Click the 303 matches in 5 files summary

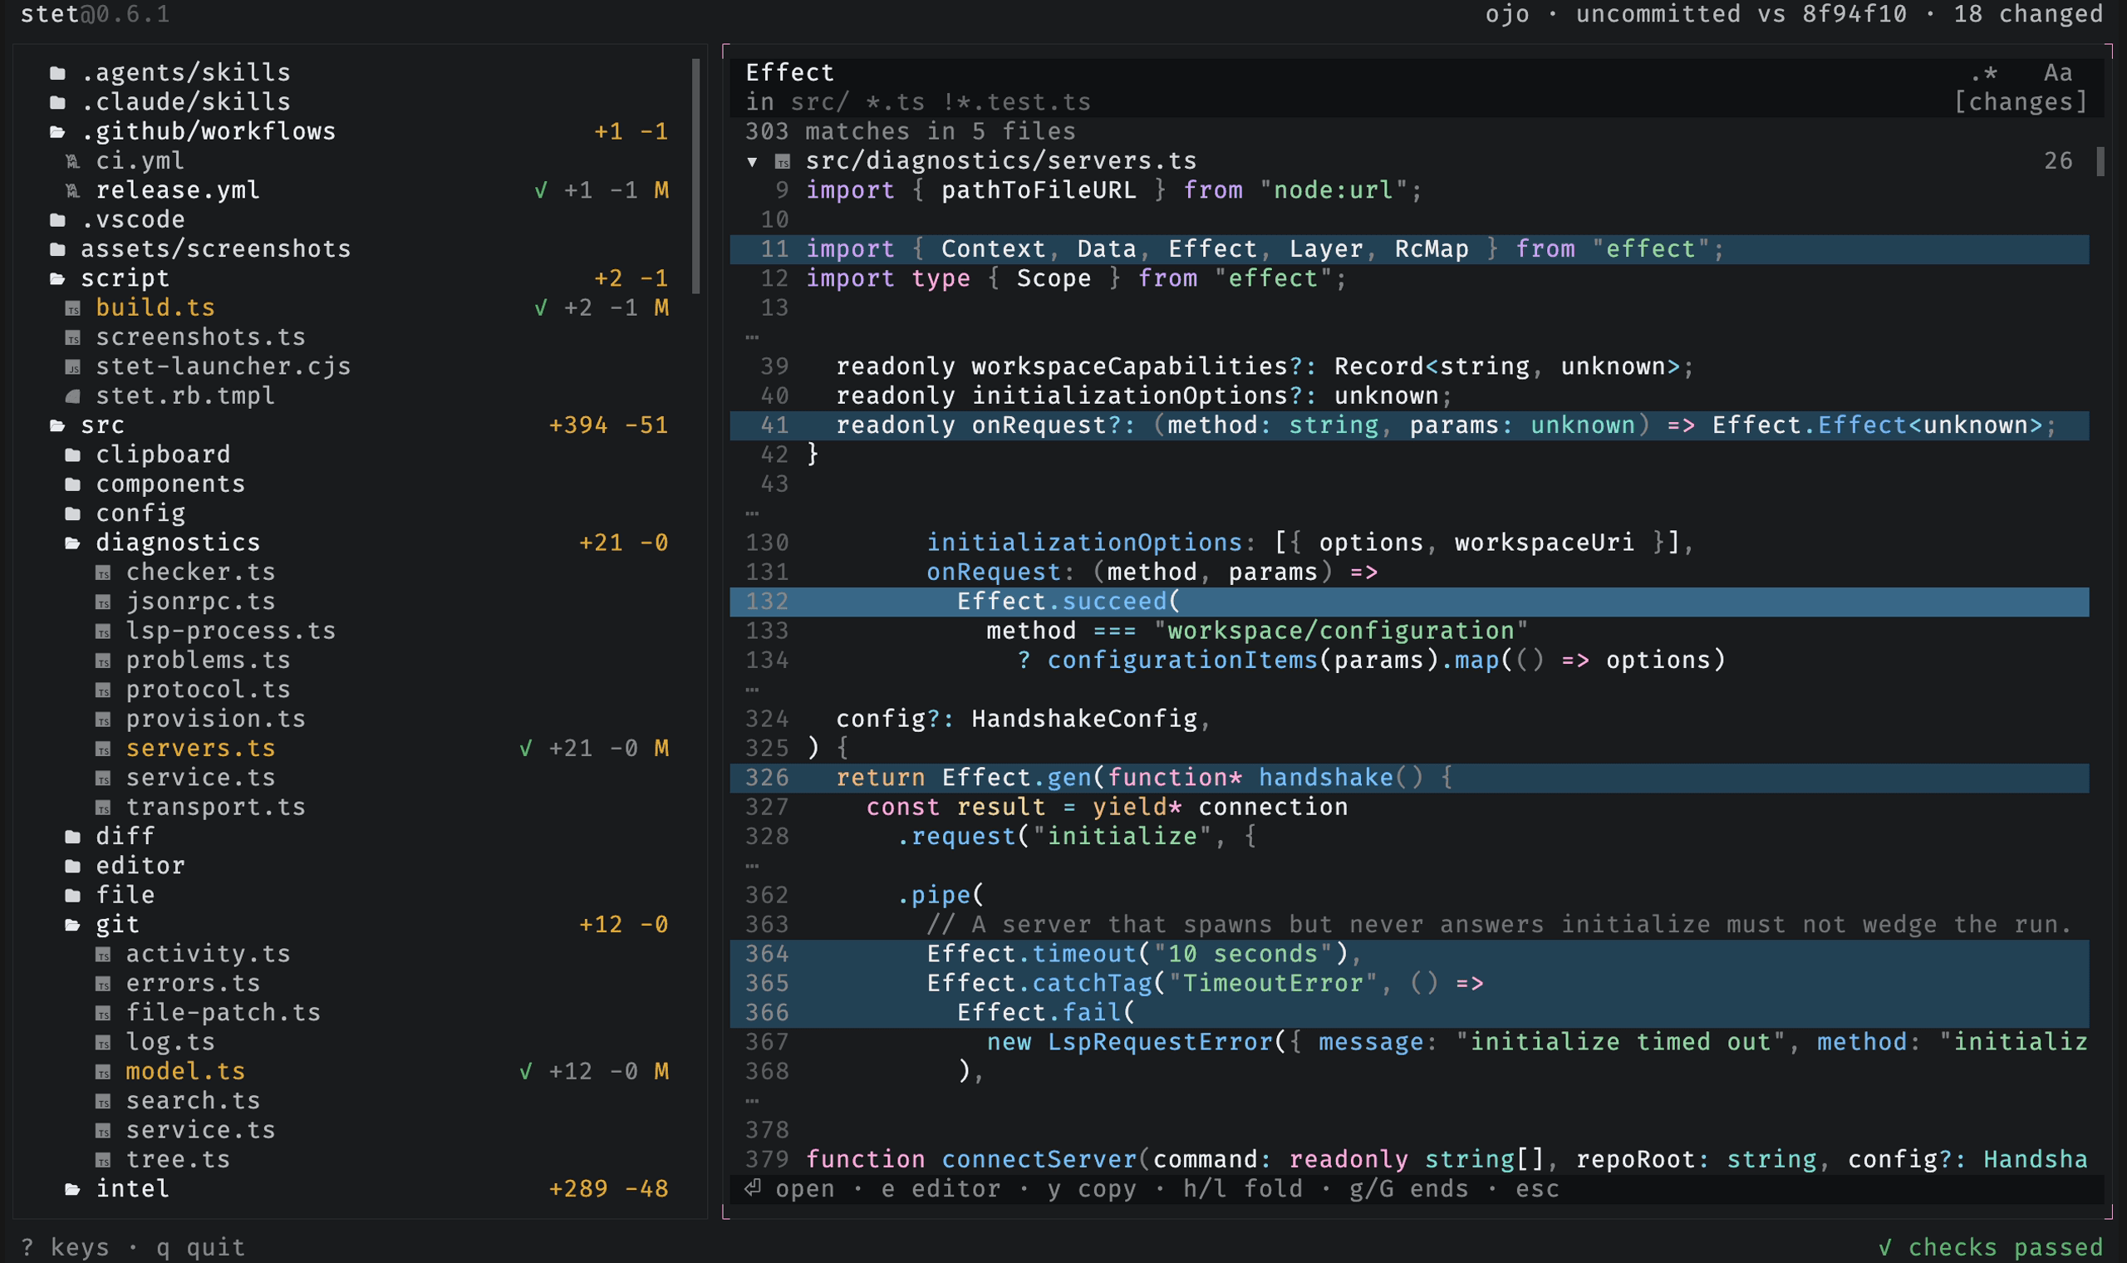911,132
